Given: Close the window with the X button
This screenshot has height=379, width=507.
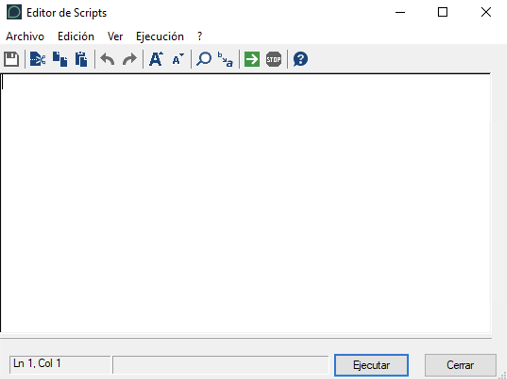Looking at the screenshot, I should coord(486,12).
